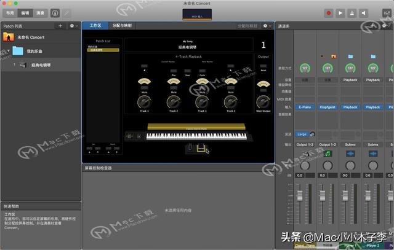Click the first channel volume fader
This screenshot has height=250, width=394.
pos(300,195)
